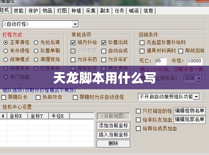
Task: Enable 帮战回城 checkbox
Action: pos(181,51)
